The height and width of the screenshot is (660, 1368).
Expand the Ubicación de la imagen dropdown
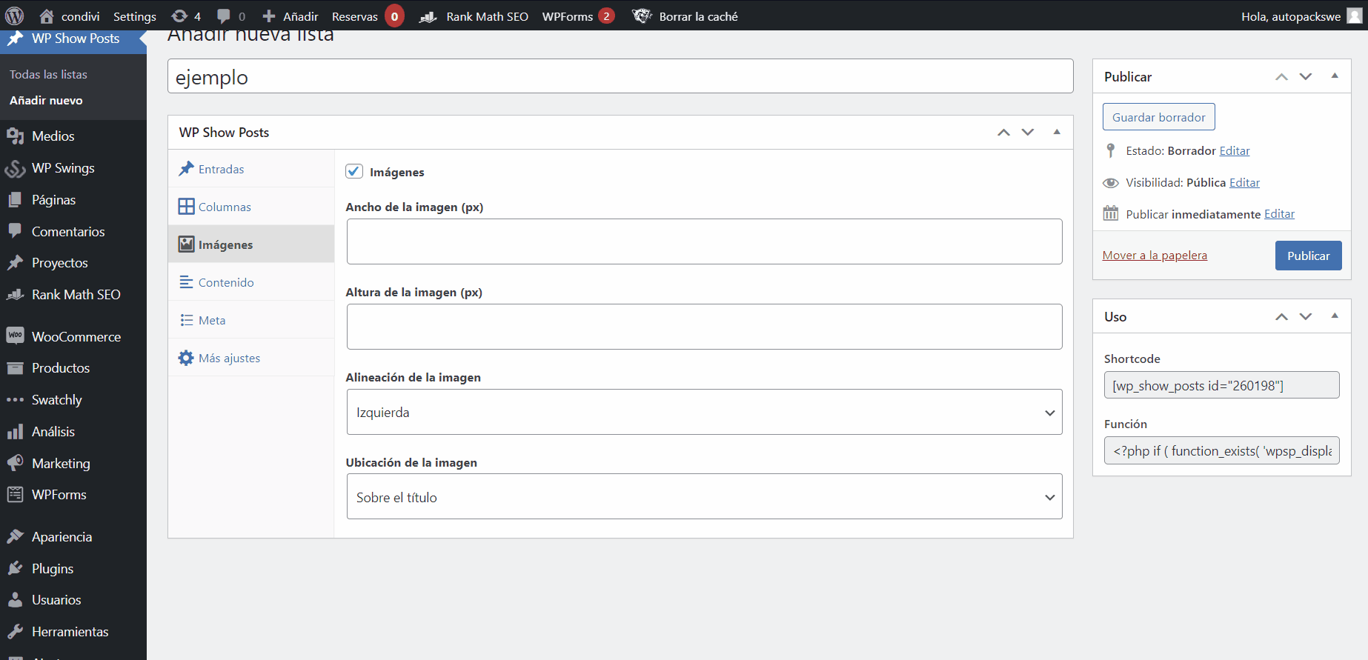click(704, 497)
